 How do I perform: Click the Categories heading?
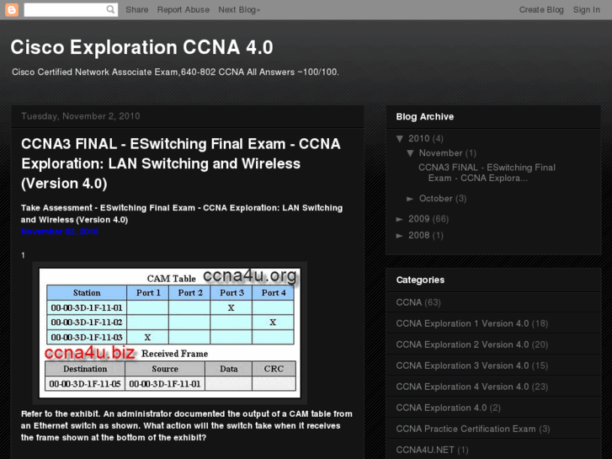420,280
